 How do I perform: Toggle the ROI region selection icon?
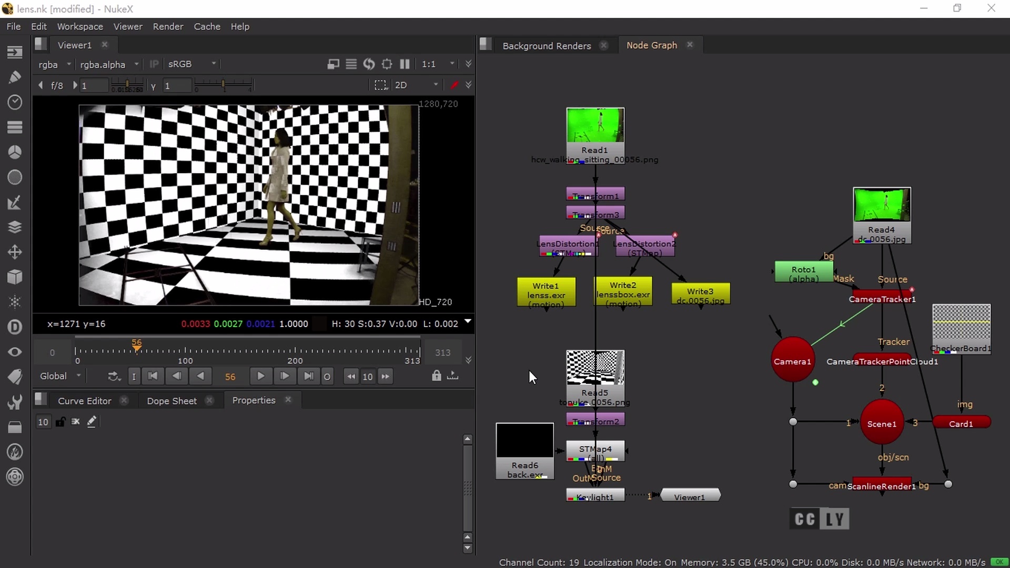coord(380,85)
